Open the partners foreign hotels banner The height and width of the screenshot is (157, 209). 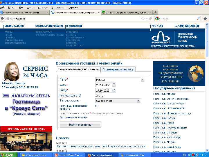(x=179, y=74)
